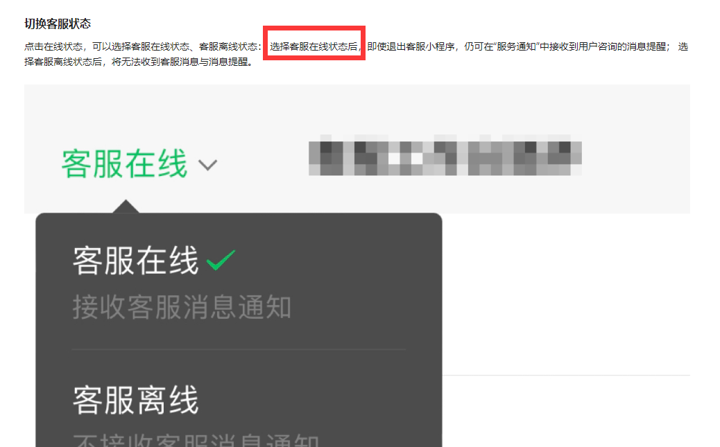Click the popup menu's pointer triangle
The image size is (720, 447).
click(126, 207)
